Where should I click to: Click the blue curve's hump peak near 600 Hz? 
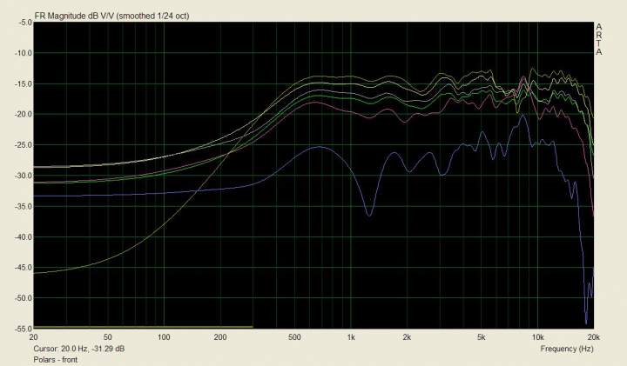pyautogui.click(x=319, y=147)
